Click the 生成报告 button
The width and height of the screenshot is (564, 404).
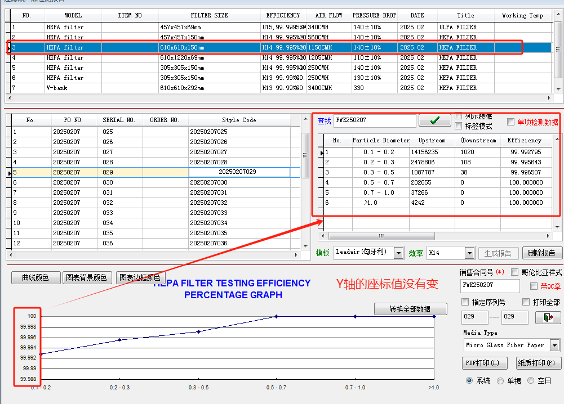(498, 253)
